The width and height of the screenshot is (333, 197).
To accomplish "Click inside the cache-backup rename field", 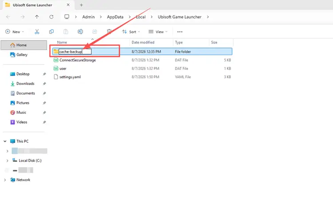I will (x=75, y=52).
